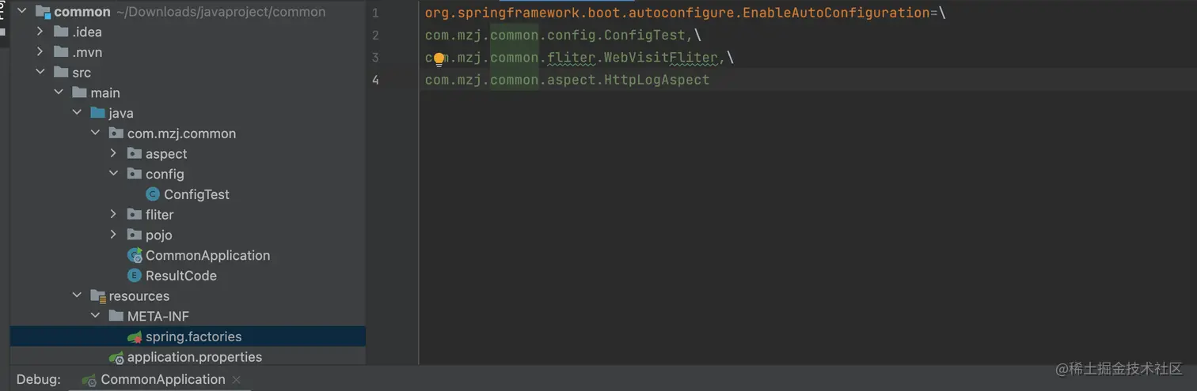Select the pojo package name
Image resolution: width=1197 pixels, height=391 pixels.
(158, 235)
